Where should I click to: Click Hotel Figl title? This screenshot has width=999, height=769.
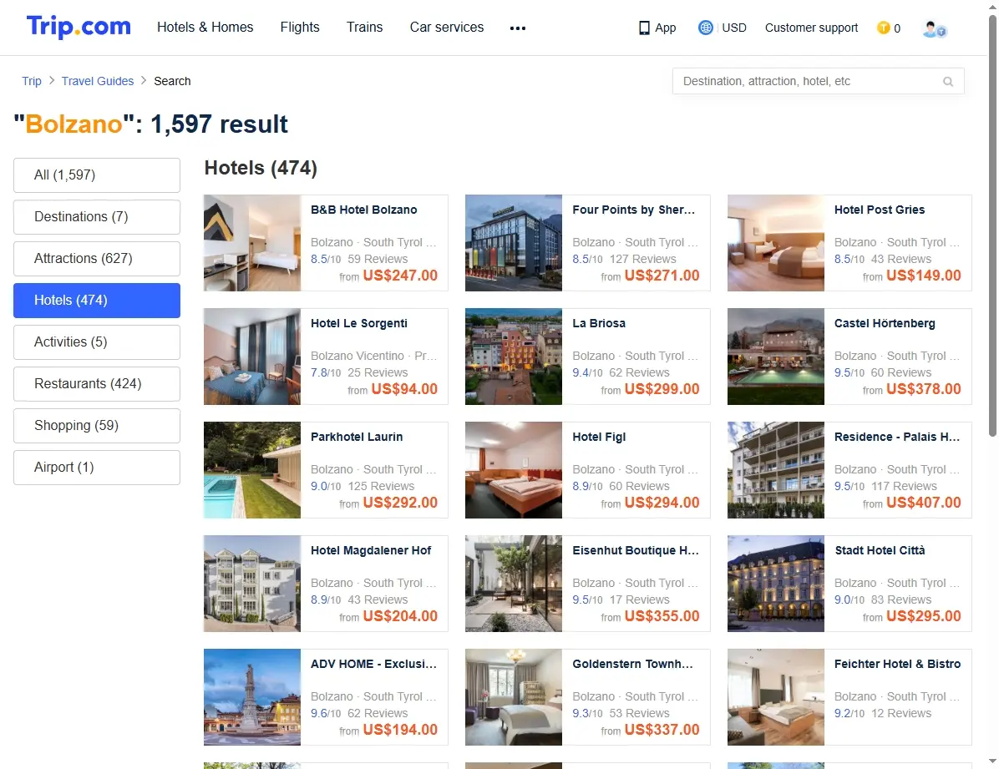click(x=598, y=437)
